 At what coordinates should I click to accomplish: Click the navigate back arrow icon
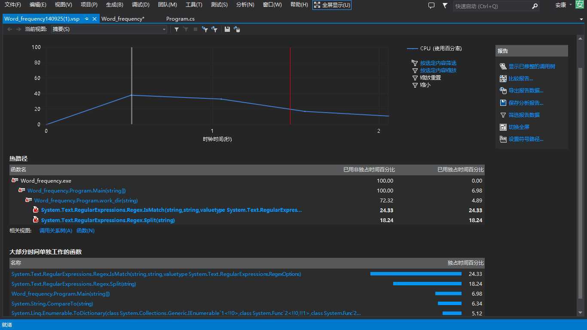(x=10, y=29)
